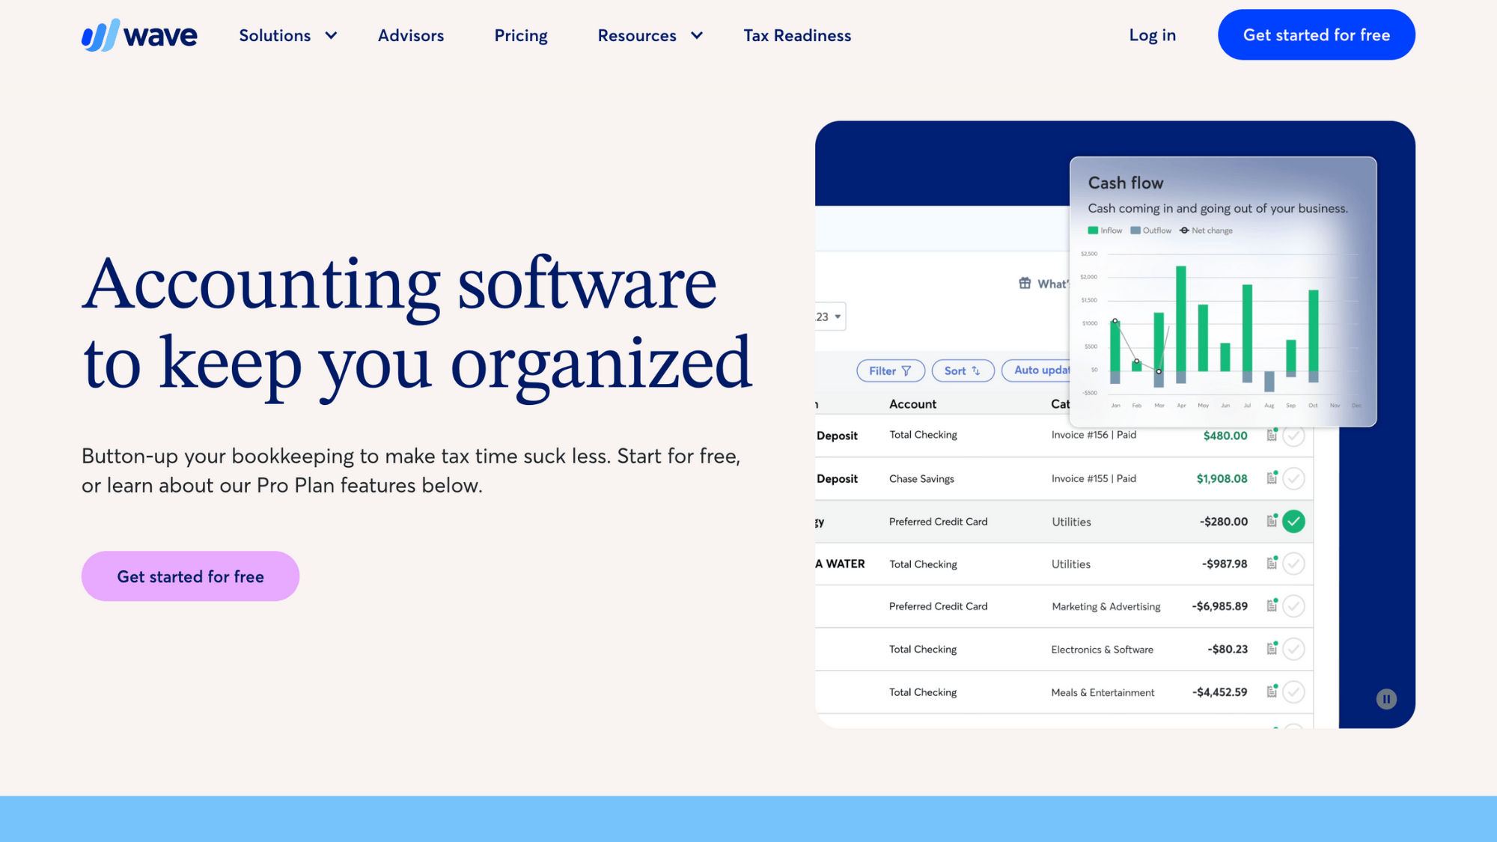Click the green Inflow legend swatch in Cash flow

pyautogui.click(x=1094, y=231)
